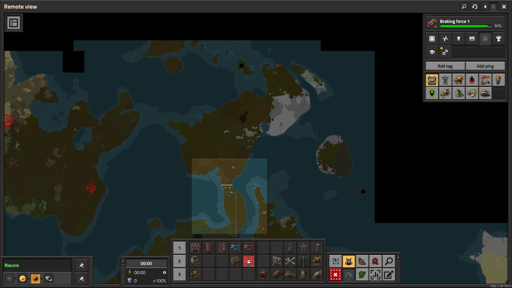Toggle personal roboport shortcut highlighted in orange

click(349, 261)
